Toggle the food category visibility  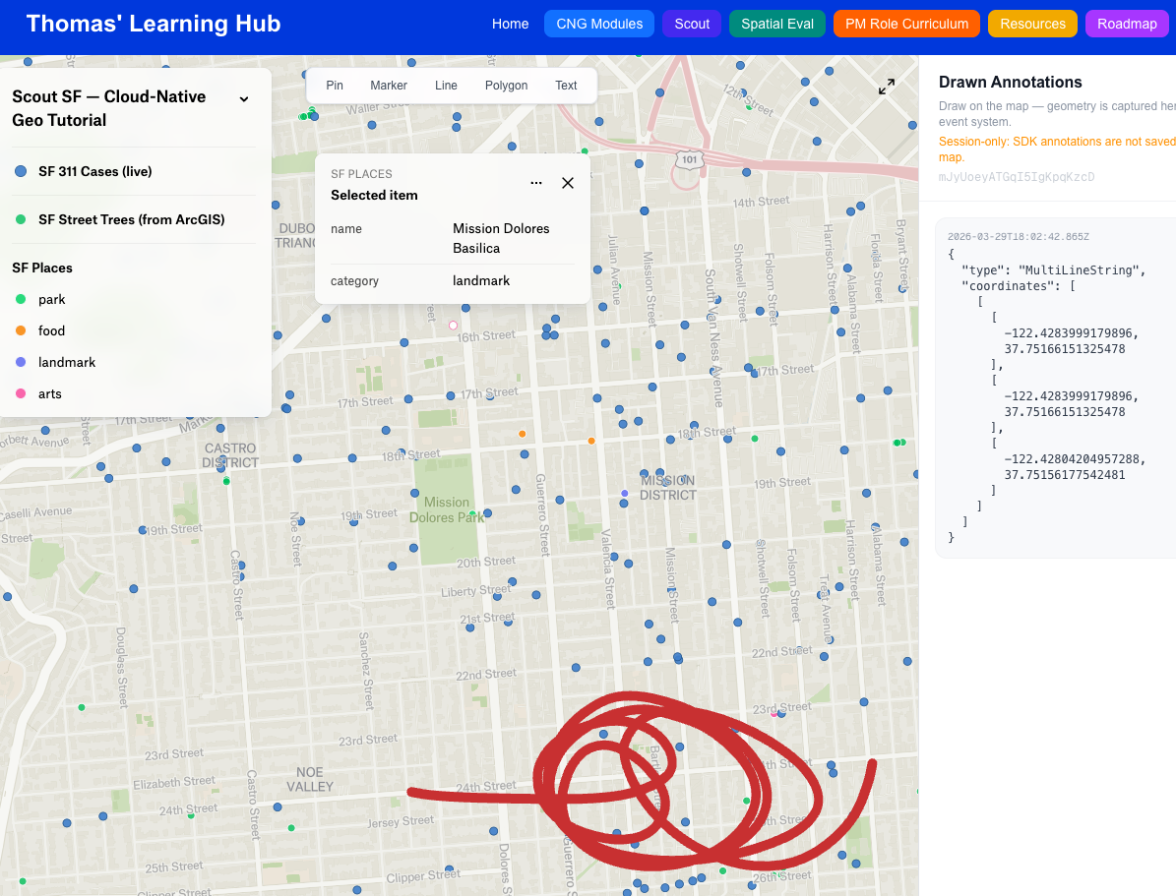coord(19,330)
